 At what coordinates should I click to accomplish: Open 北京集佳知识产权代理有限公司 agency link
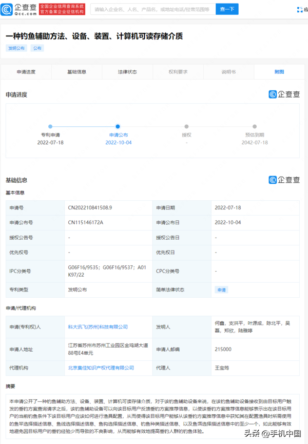point(101,368)
